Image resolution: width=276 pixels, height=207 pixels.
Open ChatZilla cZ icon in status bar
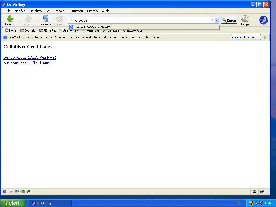click(28, 192)
